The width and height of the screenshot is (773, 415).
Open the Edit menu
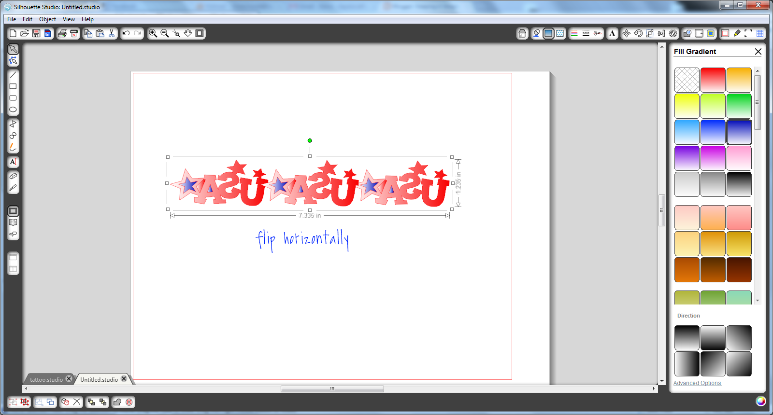(x=28, y=19)
